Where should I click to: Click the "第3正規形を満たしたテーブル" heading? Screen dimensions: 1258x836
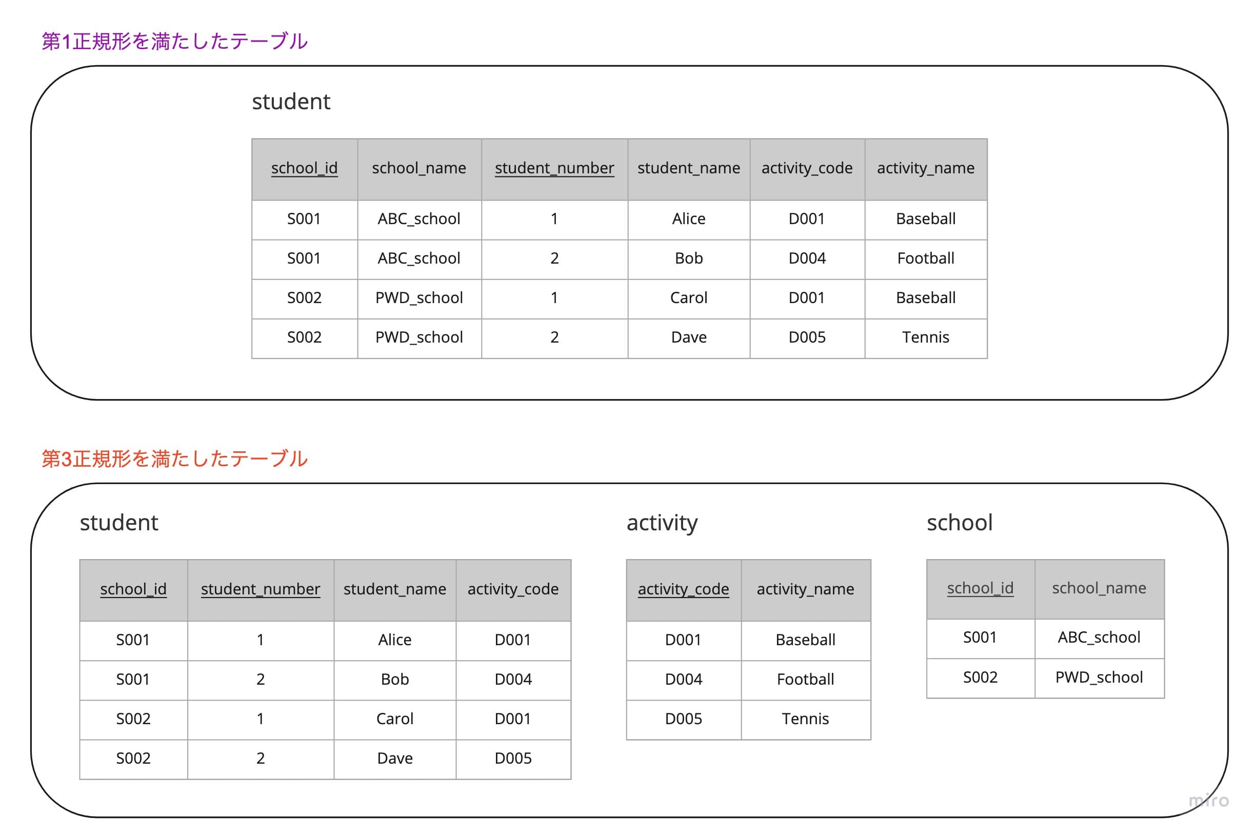tap(175, 457)
